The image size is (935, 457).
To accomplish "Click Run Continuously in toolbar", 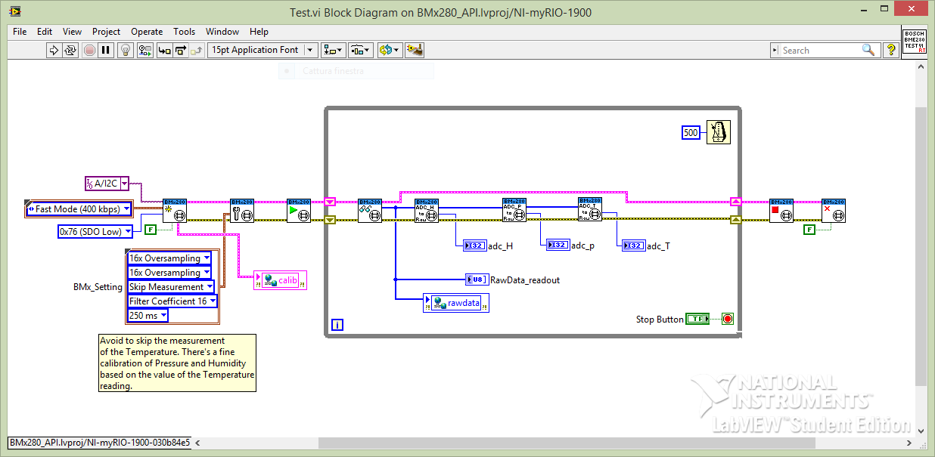I will (70, 51).
